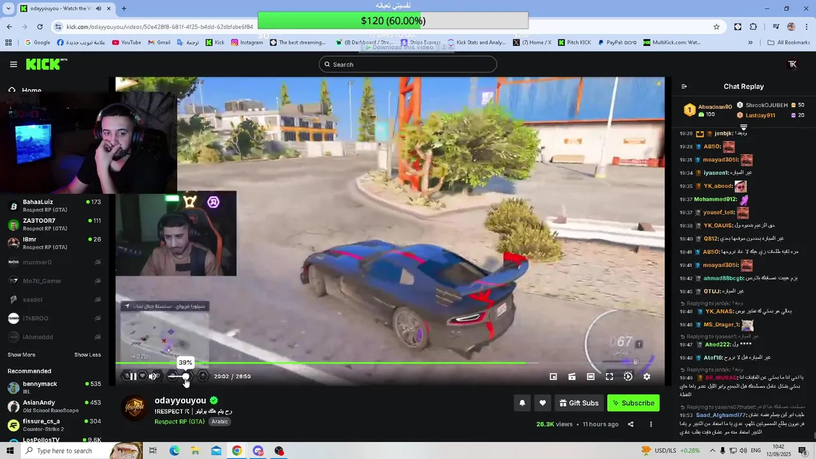Image resolution: width=816 pixels, height=459 pixels.
Task: Open offline channel muntser0
Action: coord(54,262)
